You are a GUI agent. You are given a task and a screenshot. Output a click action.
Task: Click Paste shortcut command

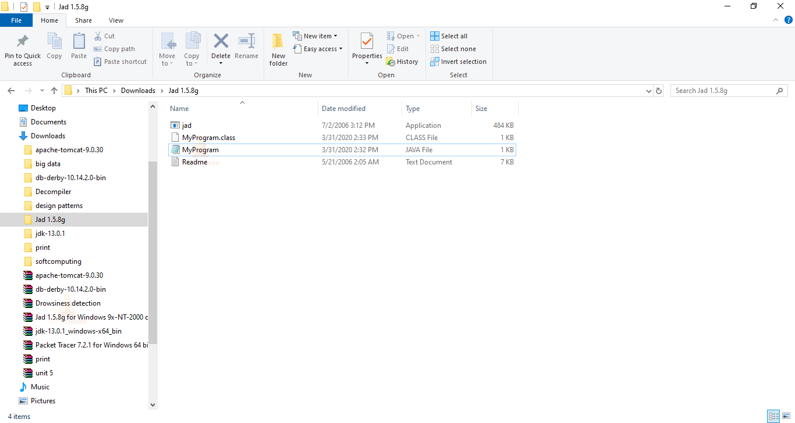coord(120,62)
